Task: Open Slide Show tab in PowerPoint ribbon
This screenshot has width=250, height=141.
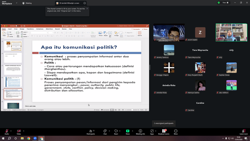Action: (x=49, y=29)
